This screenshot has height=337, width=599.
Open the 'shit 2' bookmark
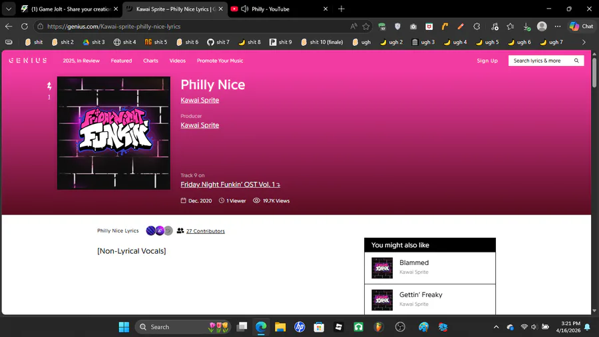coord(63,42)
